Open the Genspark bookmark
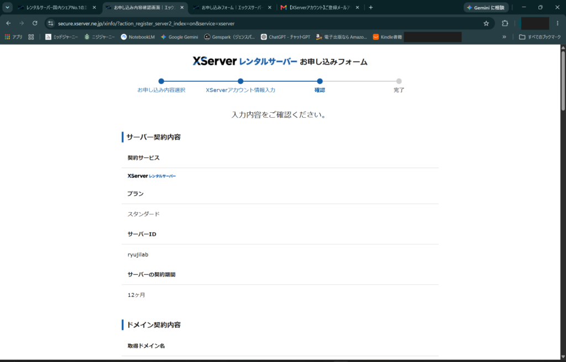 pos(229,37)
